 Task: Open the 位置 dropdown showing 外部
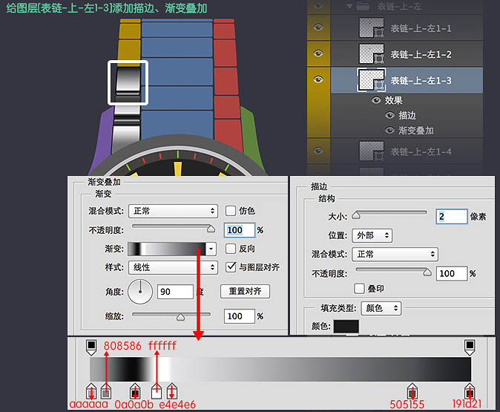tap(372, 235)
